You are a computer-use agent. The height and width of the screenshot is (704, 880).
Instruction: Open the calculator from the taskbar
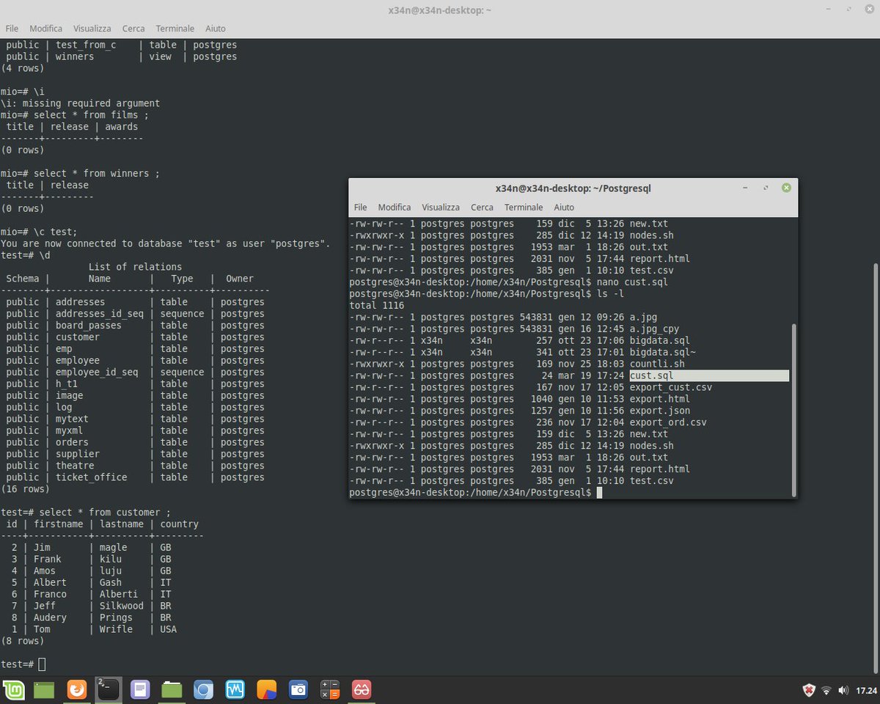tap(330, 689)
